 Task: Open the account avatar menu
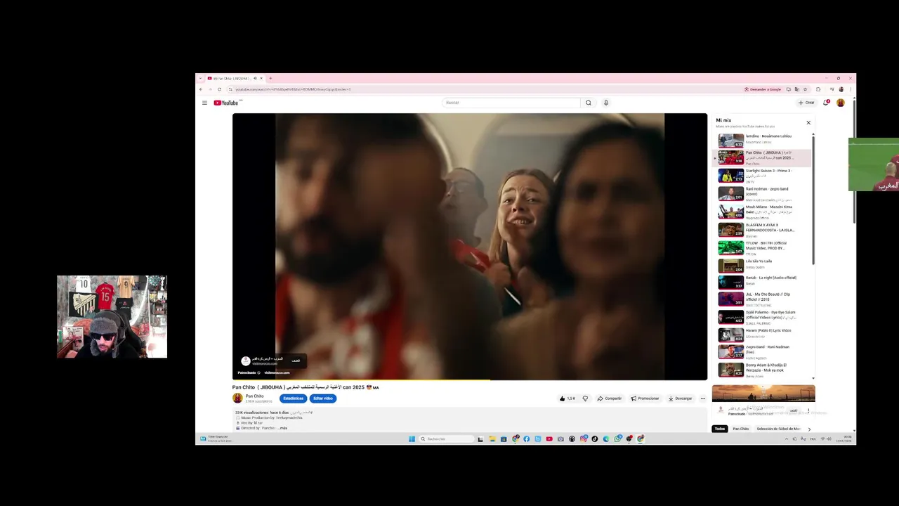coord(841,103)
